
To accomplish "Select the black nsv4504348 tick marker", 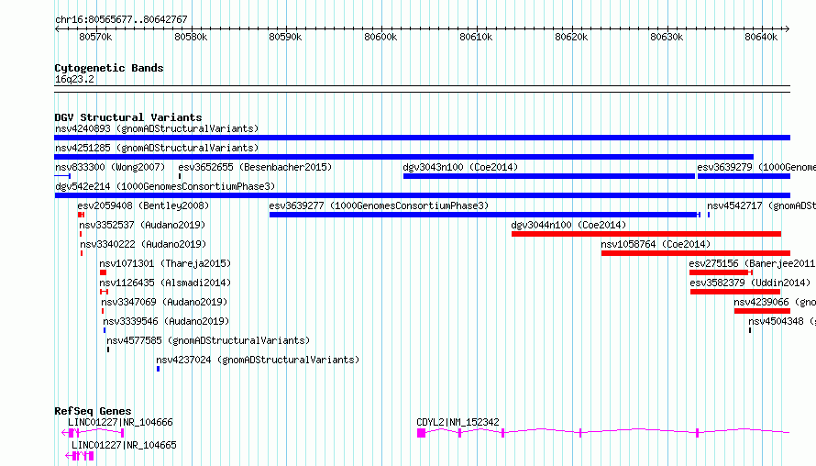I will [x=750, y=330].
